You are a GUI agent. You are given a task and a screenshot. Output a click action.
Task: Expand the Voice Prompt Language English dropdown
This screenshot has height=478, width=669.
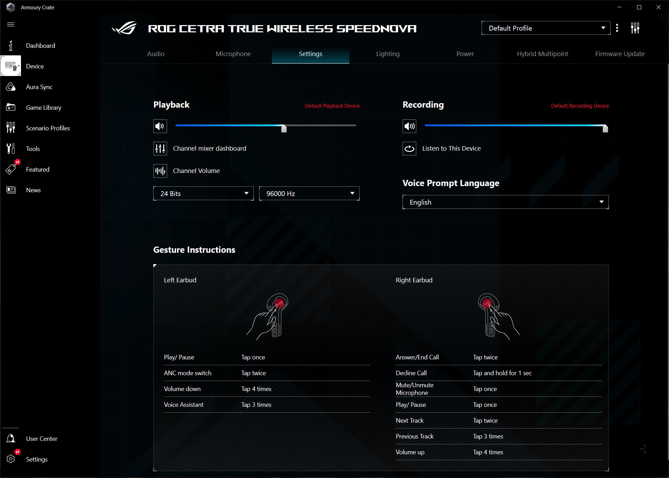506,202
